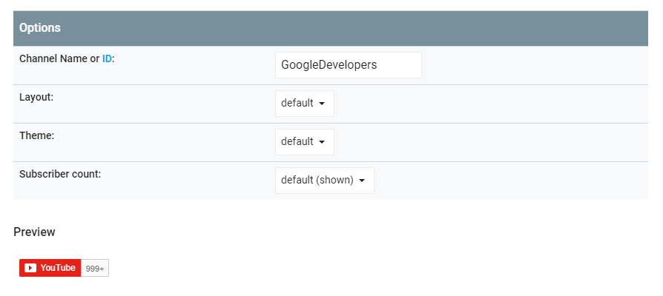Open the 'default (shown)' subscriber dropdown
The image size is (663, 296).
pyautogui.click(x=324, y=181)
